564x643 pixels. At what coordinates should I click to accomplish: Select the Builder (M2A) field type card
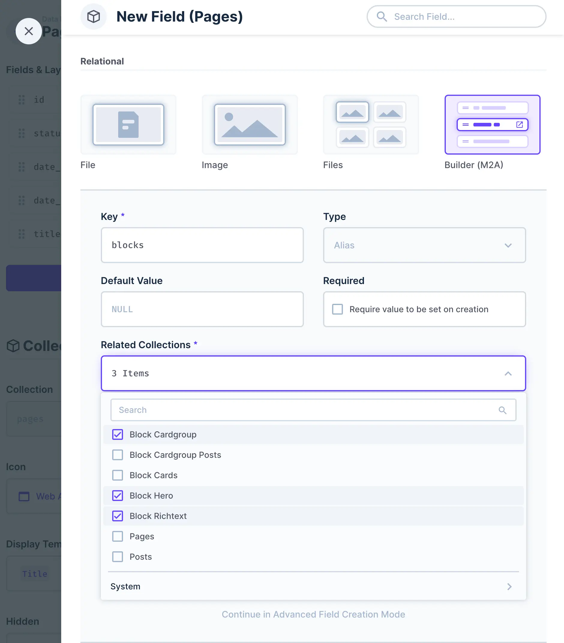pyautogui.click(x=492, y=125)
